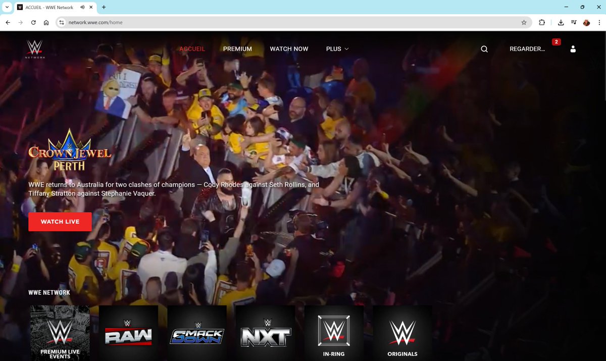Go to browser home page
The width and height of the screenshot is (606, 361).
click(46, 22)
